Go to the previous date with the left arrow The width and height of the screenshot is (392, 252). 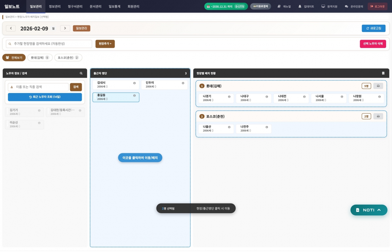(x=11, y=28)
